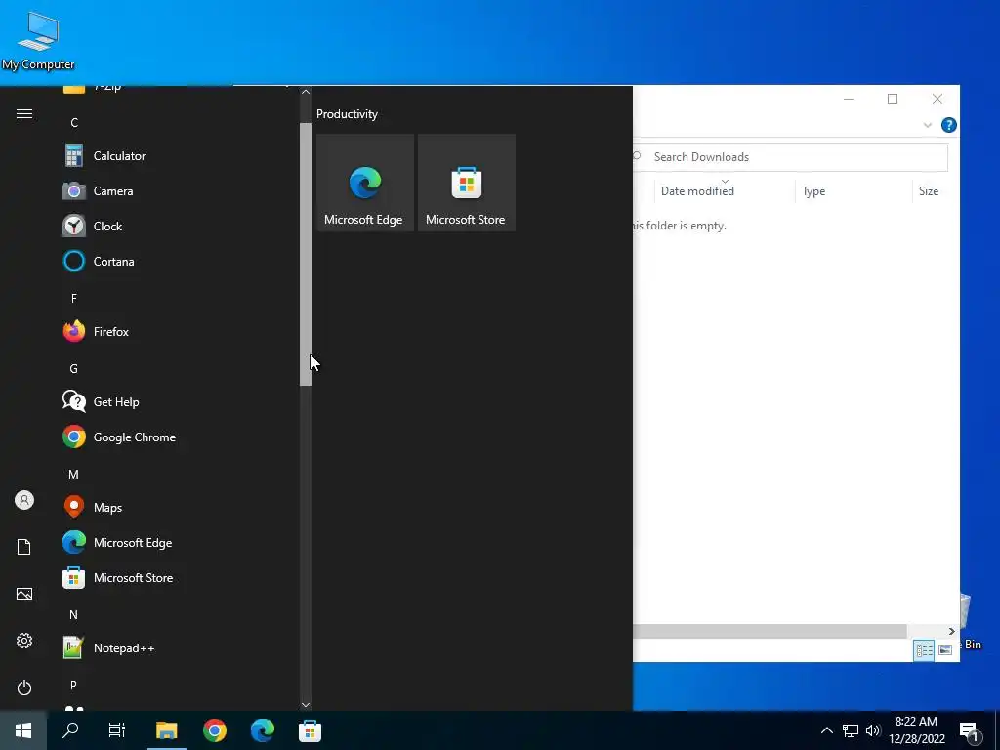This screenshot has width=1000, height=750.
Task: Jump to letter F section header
Action: (x=74, y=298)
